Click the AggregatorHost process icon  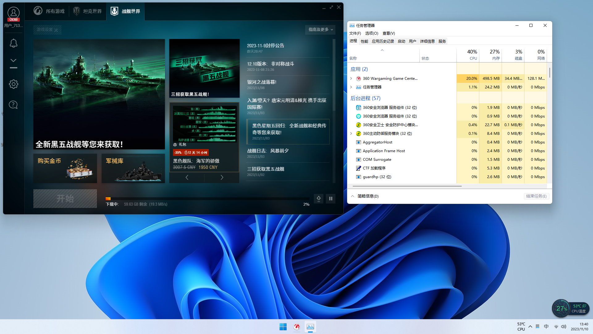(358, 142)
